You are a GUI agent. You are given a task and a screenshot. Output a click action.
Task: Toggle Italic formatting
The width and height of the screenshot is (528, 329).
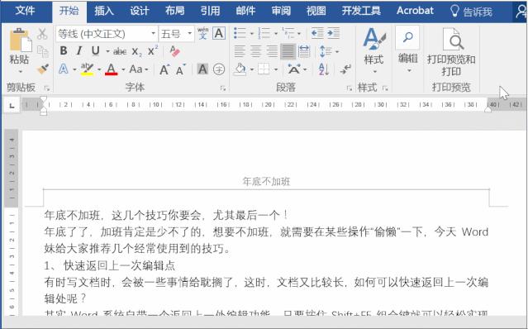[x=79, y=51]
